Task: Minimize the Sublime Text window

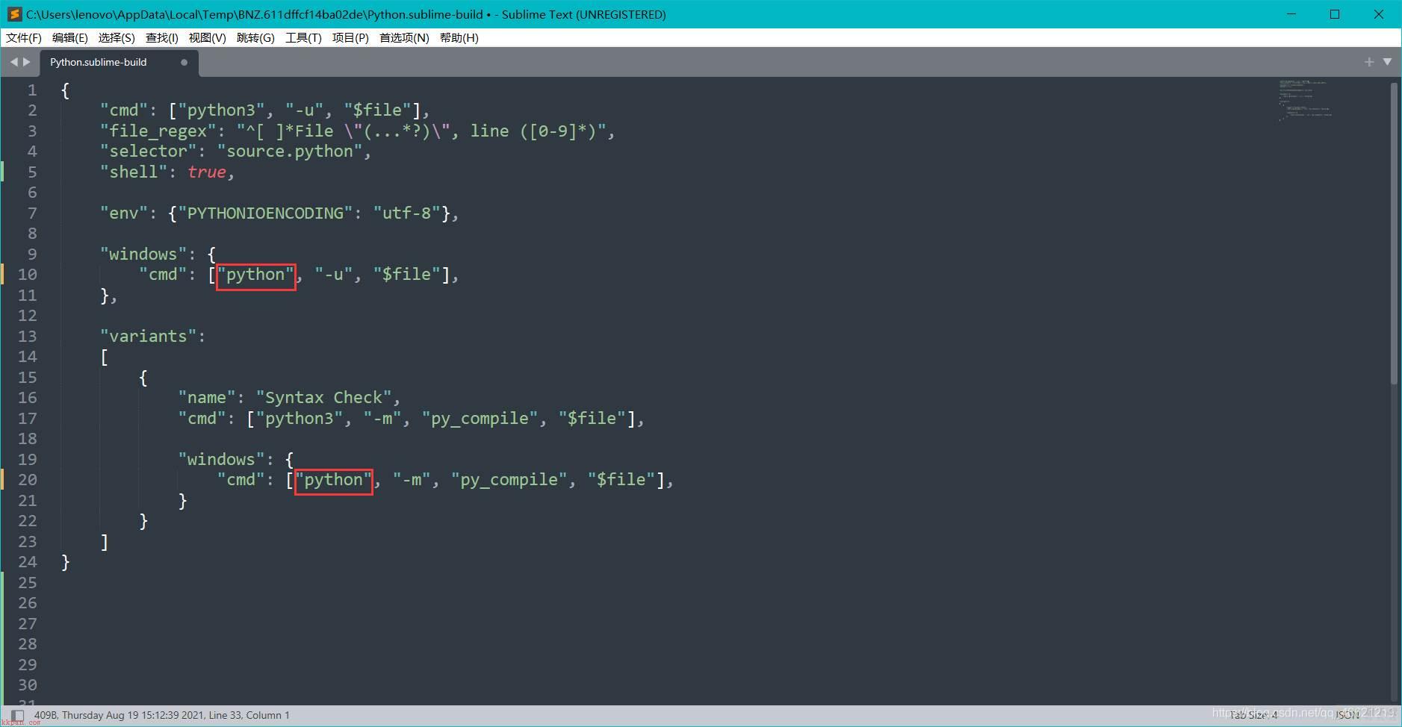Action: click(1292, 14)
